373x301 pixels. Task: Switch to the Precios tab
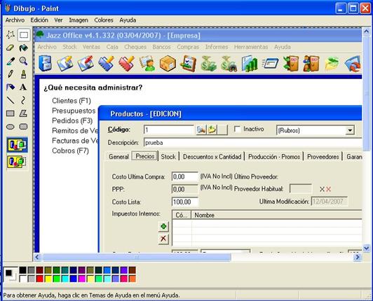[145, 156]
